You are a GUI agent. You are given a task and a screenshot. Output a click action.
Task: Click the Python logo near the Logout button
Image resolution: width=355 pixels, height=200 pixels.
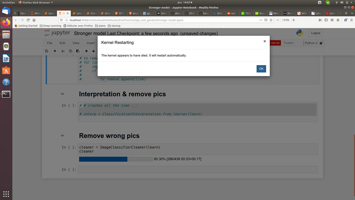tap(300, 33)
